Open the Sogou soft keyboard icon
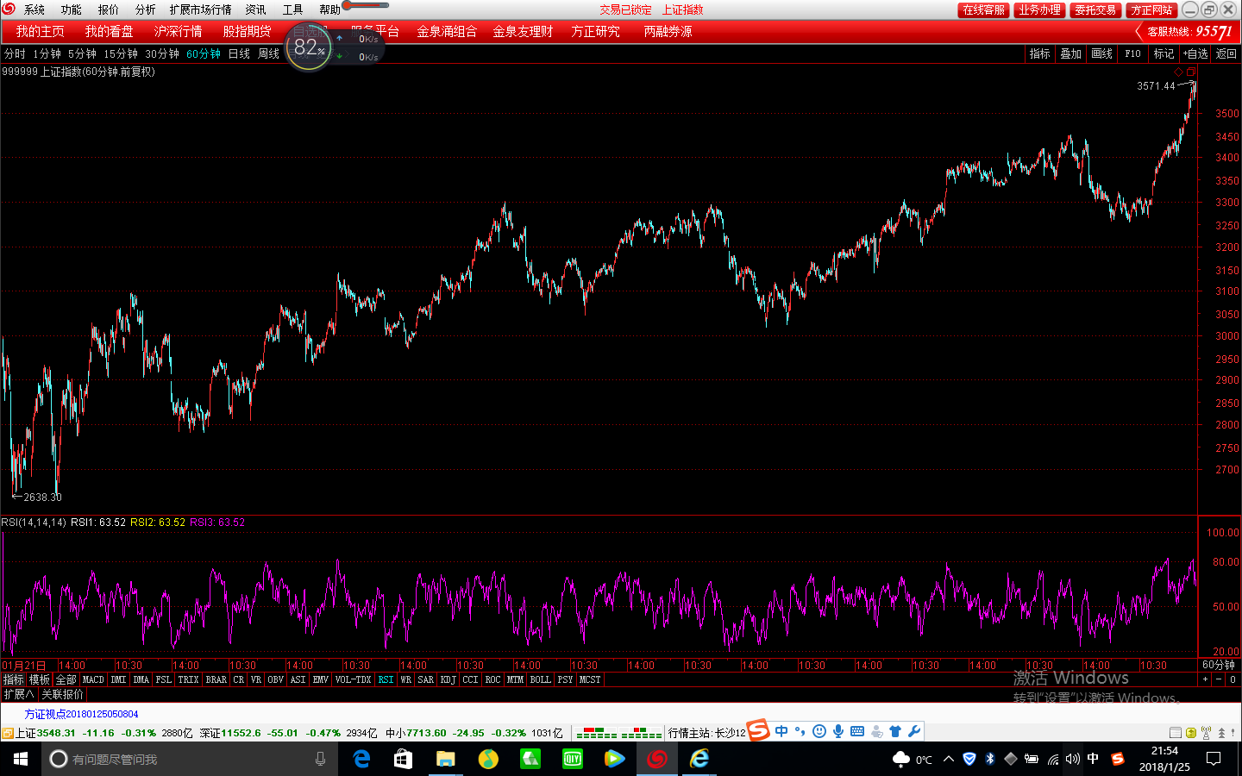The width and height of the screenshot is (1242, 776). coord(856,731)
